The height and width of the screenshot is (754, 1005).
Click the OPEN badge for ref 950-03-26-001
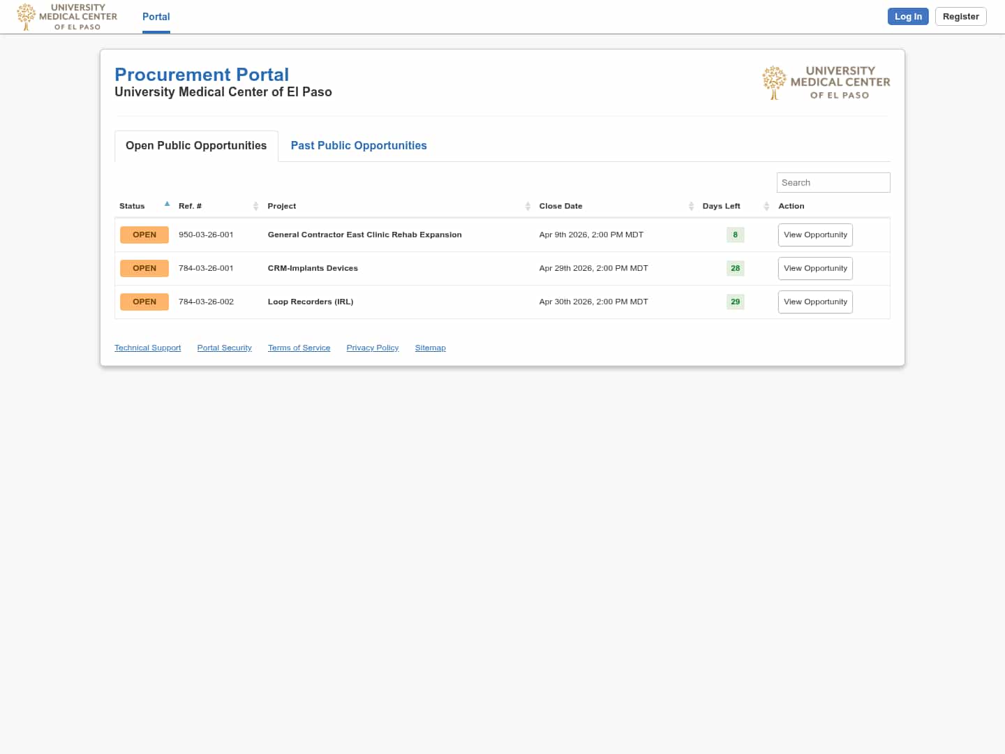144,235
